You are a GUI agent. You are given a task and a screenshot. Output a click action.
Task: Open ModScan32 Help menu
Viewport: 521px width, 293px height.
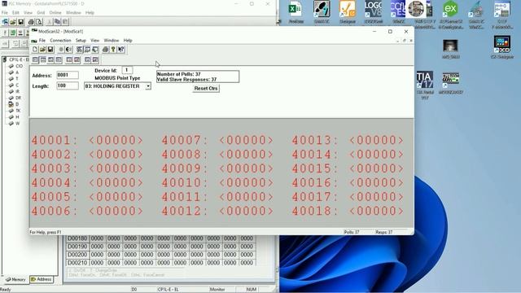point(128,40)
